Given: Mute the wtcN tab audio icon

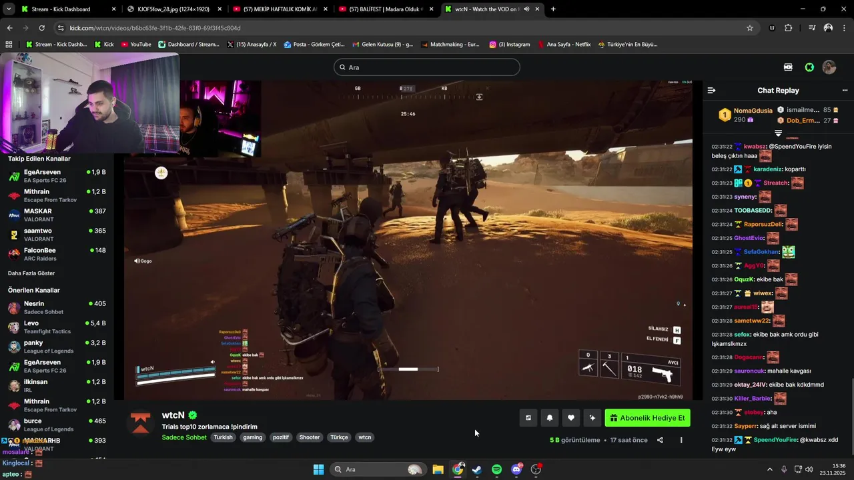Looking at the screenshot, I should coord(526,9).
